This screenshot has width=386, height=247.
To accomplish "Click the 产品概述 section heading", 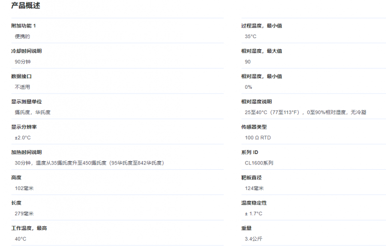I will pos(26,6).
